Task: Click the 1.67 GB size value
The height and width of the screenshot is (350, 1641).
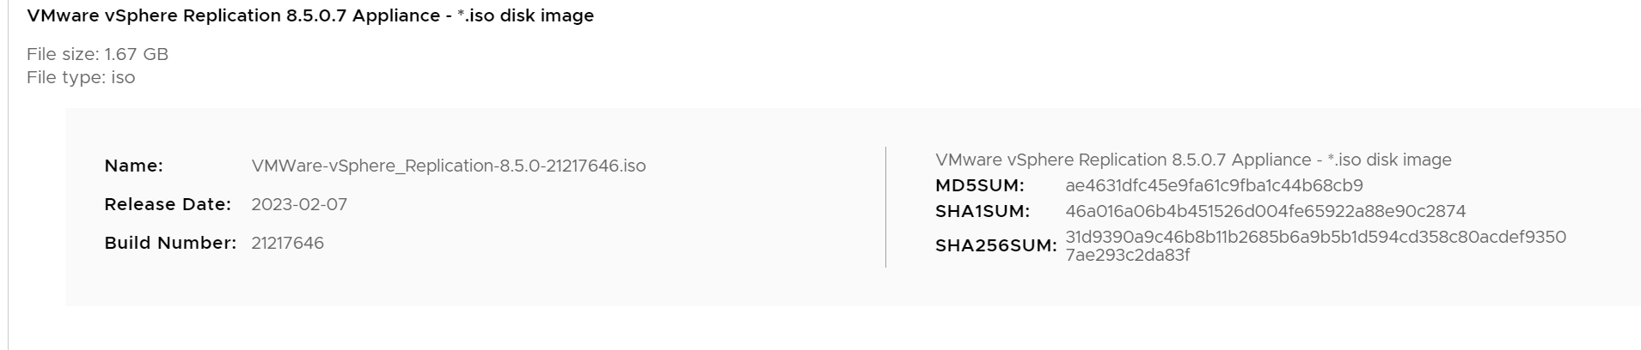Action: (136, 55)
